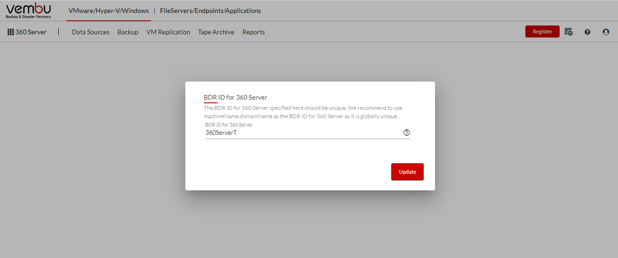Open the Data Sources menu
Image resolution: width=618 pixels, height=258 pixels.
point(91,32)
